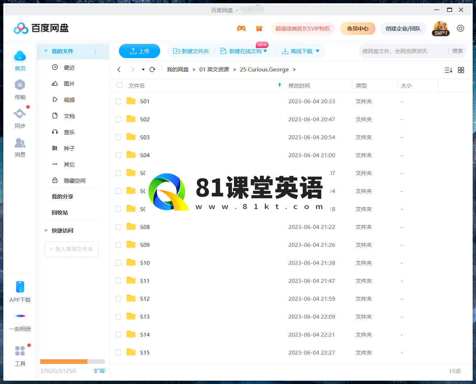This screenshot has height=384, width=476.
Task: Check the box for folder S01
Action: [x=118, y=102]
